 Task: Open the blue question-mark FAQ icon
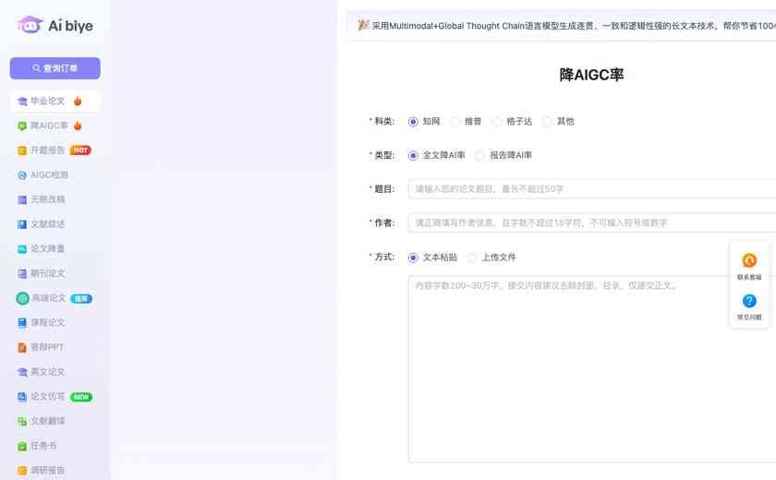pos(749,301)
